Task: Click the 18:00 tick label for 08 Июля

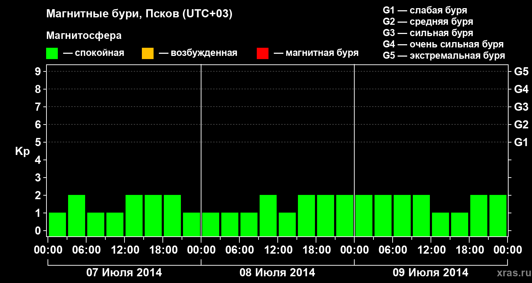Action: [316, 250]
